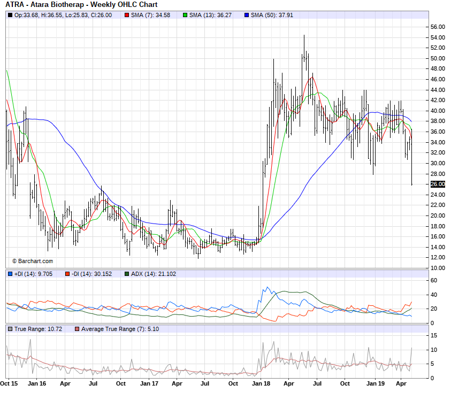This screenshot has height=400, width=451.
Task: Click the © Barchart.com credit text
Action: 33,261
